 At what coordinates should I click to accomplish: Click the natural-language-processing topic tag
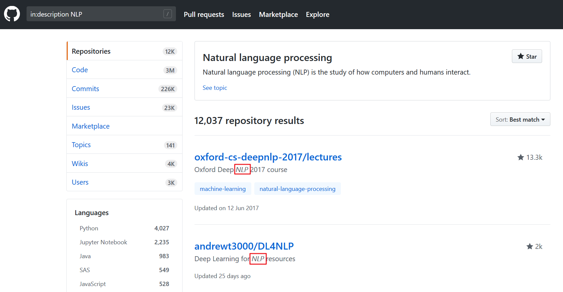[x=297, y=189]
